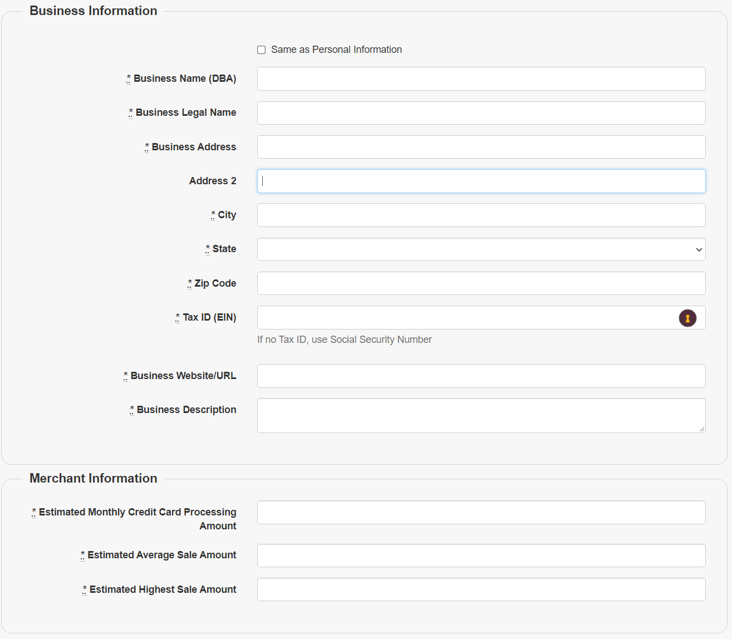The image size is (732, 639).
Task: Focus the Zip Code field
Action: (x=481, y=283)
